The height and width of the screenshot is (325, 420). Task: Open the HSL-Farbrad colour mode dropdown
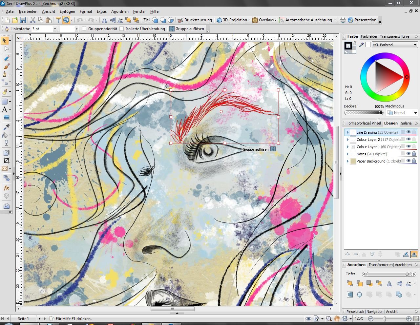pos(395,45)
